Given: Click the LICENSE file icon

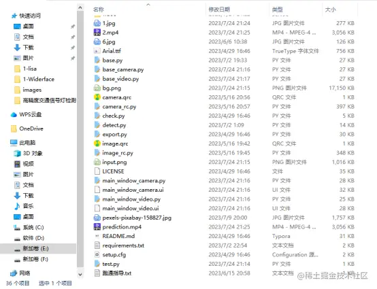Looking at the screenshot, I should coord(97,171).
